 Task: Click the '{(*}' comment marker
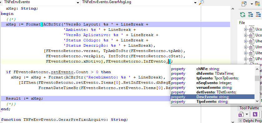click(x=11, y=19)
